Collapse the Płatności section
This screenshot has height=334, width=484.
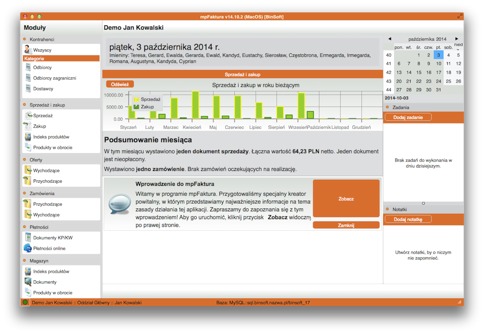(25, 227)
